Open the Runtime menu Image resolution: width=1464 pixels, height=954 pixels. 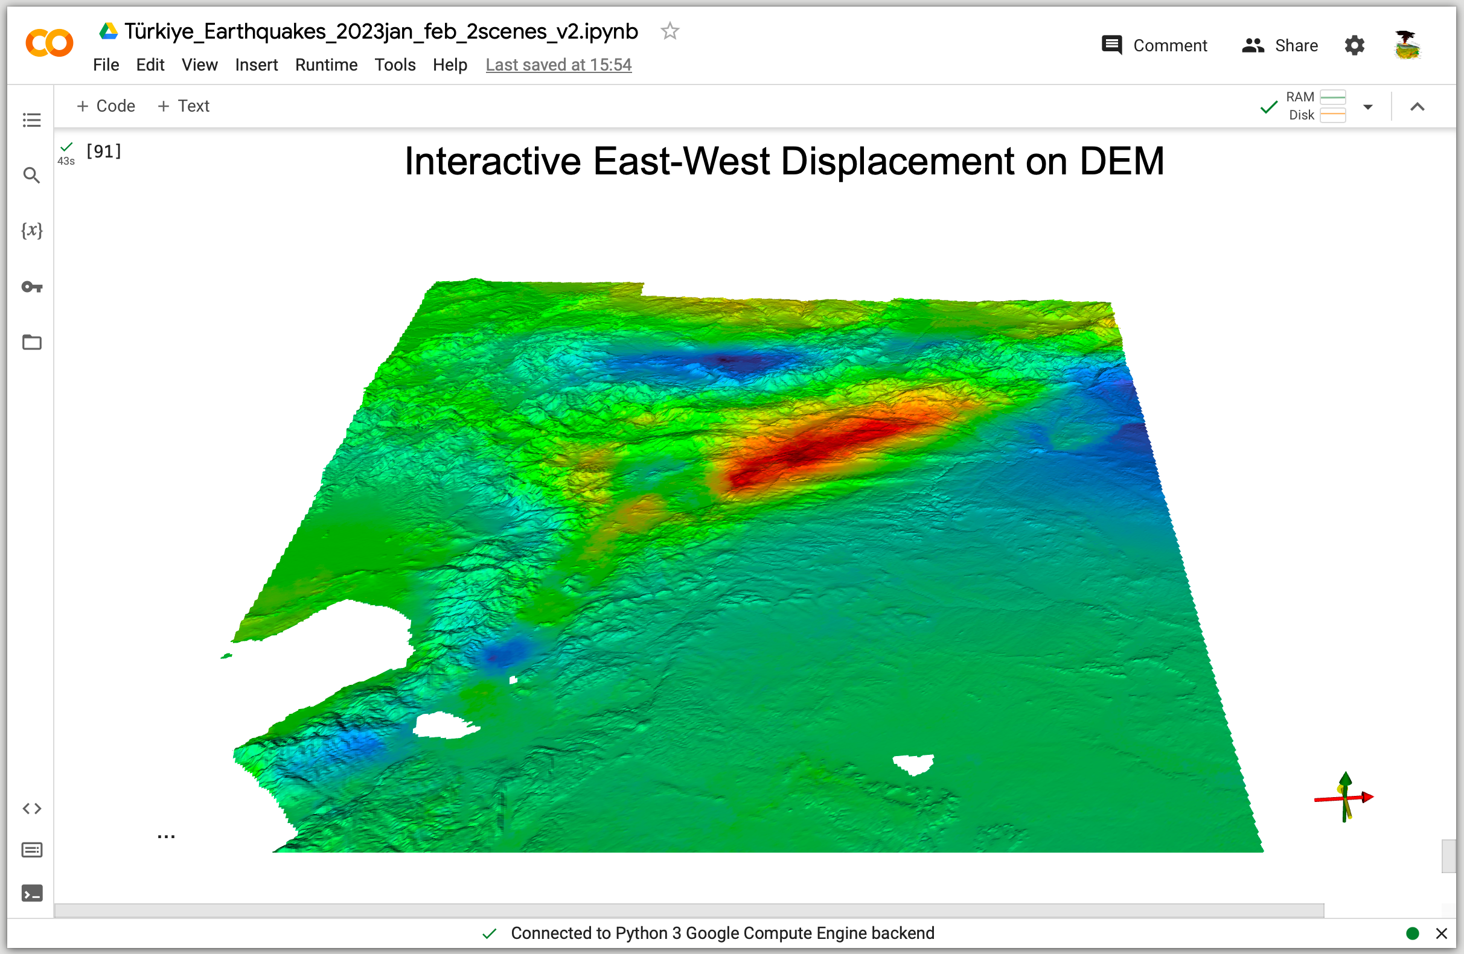[x=326, y=65]
